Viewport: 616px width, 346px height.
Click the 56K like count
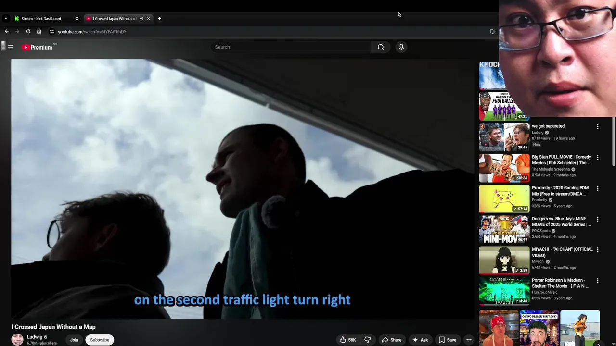[x=352, y=340]
